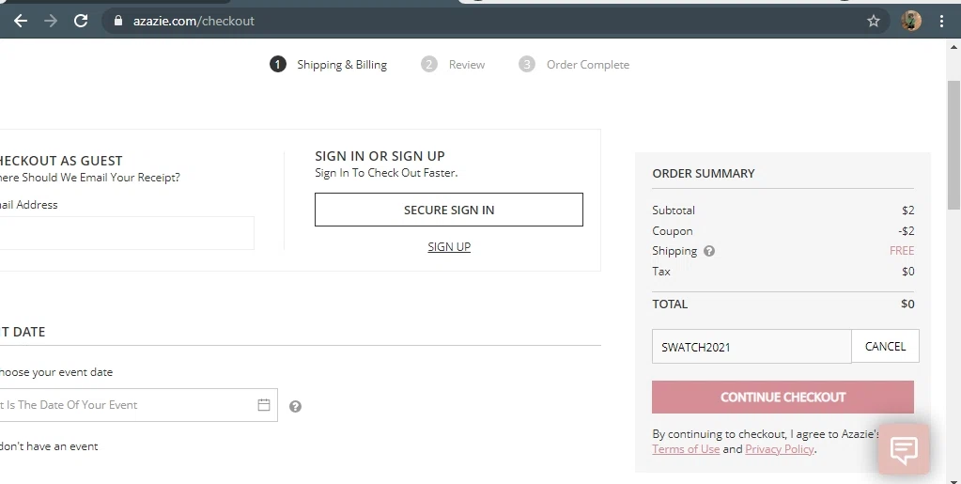
Task: Reload the checkout page
Action: [81, 21]
